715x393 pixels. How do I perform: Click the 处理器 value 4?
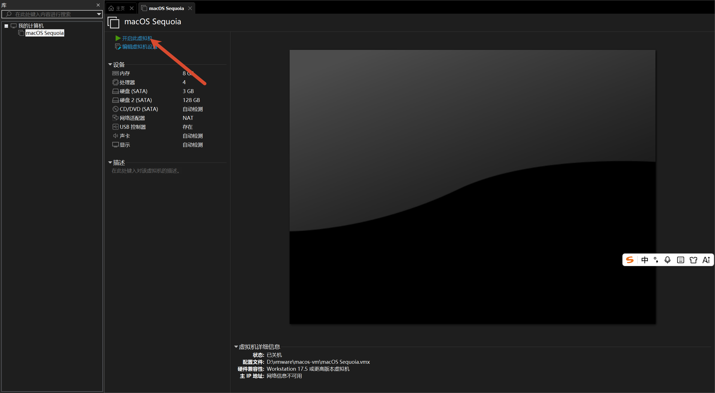tap(184, 82)
